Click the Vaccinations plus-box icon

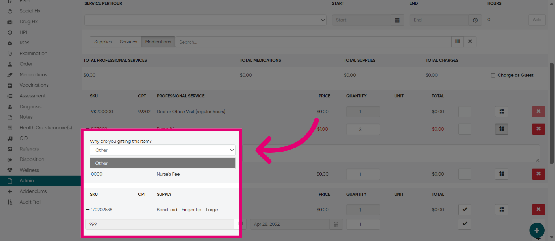click(10, 85)
